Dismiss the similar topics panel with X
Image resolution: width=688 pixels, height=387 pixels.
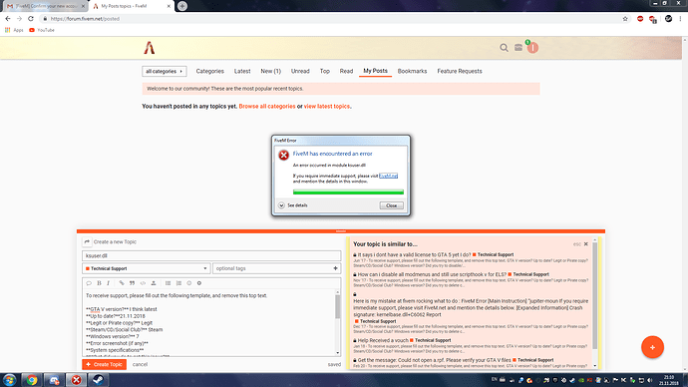pyautogui.click(x=585, y=244)
